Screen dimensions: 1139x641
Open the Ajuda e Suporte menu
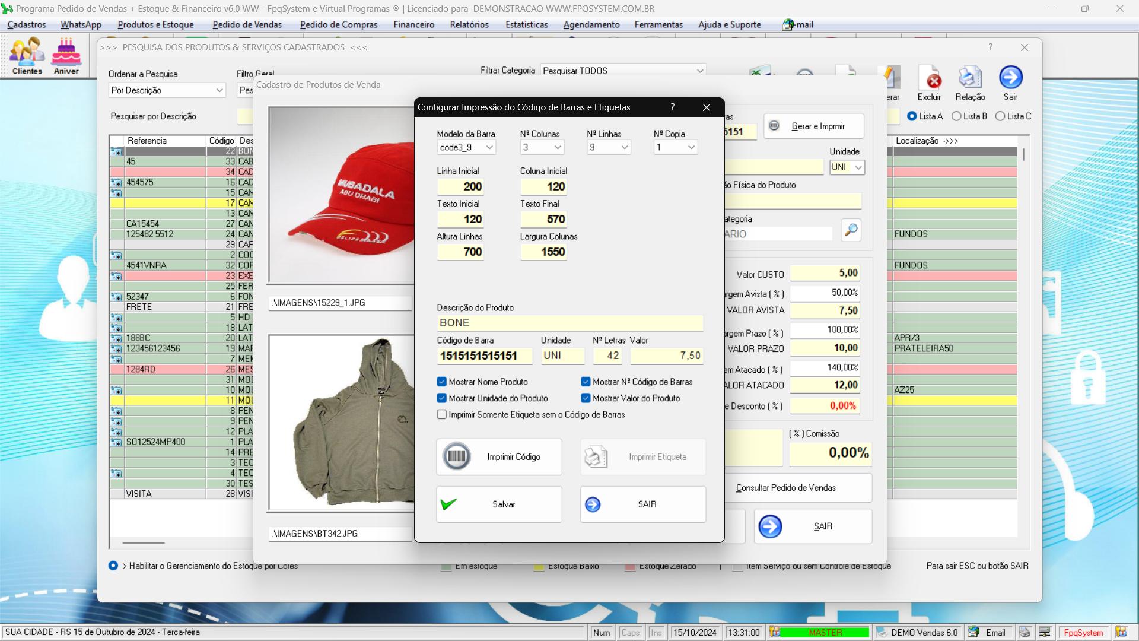(x=730, y=24)
